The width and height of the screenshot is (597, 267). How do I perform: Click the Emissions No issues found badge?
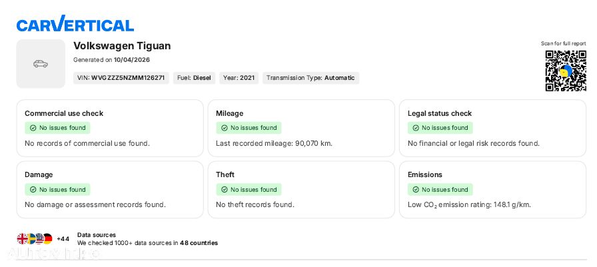coord(440,189)
